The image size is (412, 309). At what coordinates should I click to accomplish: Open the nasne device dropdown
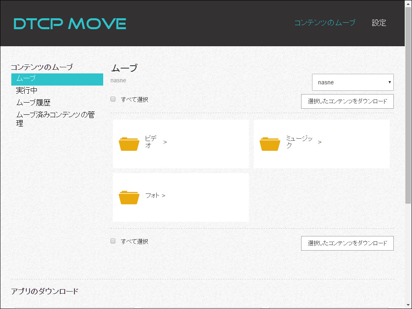point(352,82)
